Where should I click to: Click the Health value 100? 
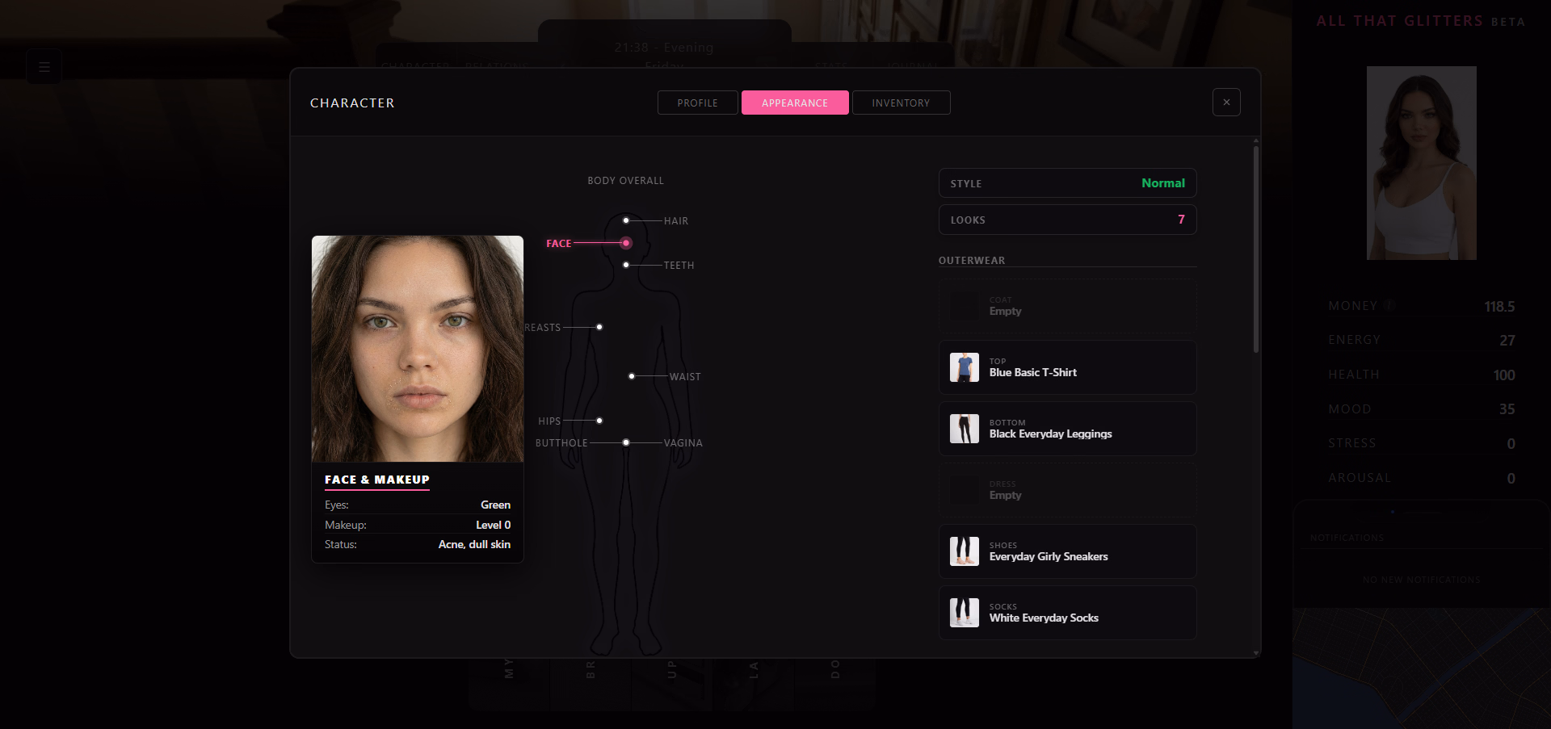click(x=1504, y=375)
